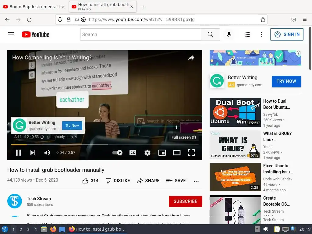Image resolution: width=312 pixels, height=234 pixels.
Task: Open a new browser tab
Action: [143, 7]
